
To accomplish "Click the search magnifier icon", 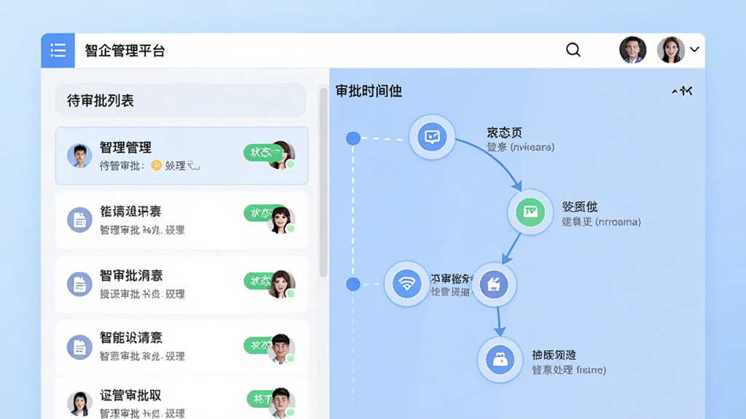I will coord(573,50).
